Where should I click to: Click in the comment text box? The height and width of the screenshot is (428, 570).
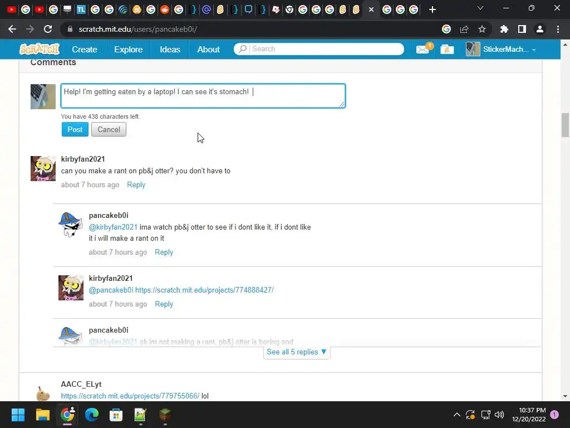pos(203,96)
